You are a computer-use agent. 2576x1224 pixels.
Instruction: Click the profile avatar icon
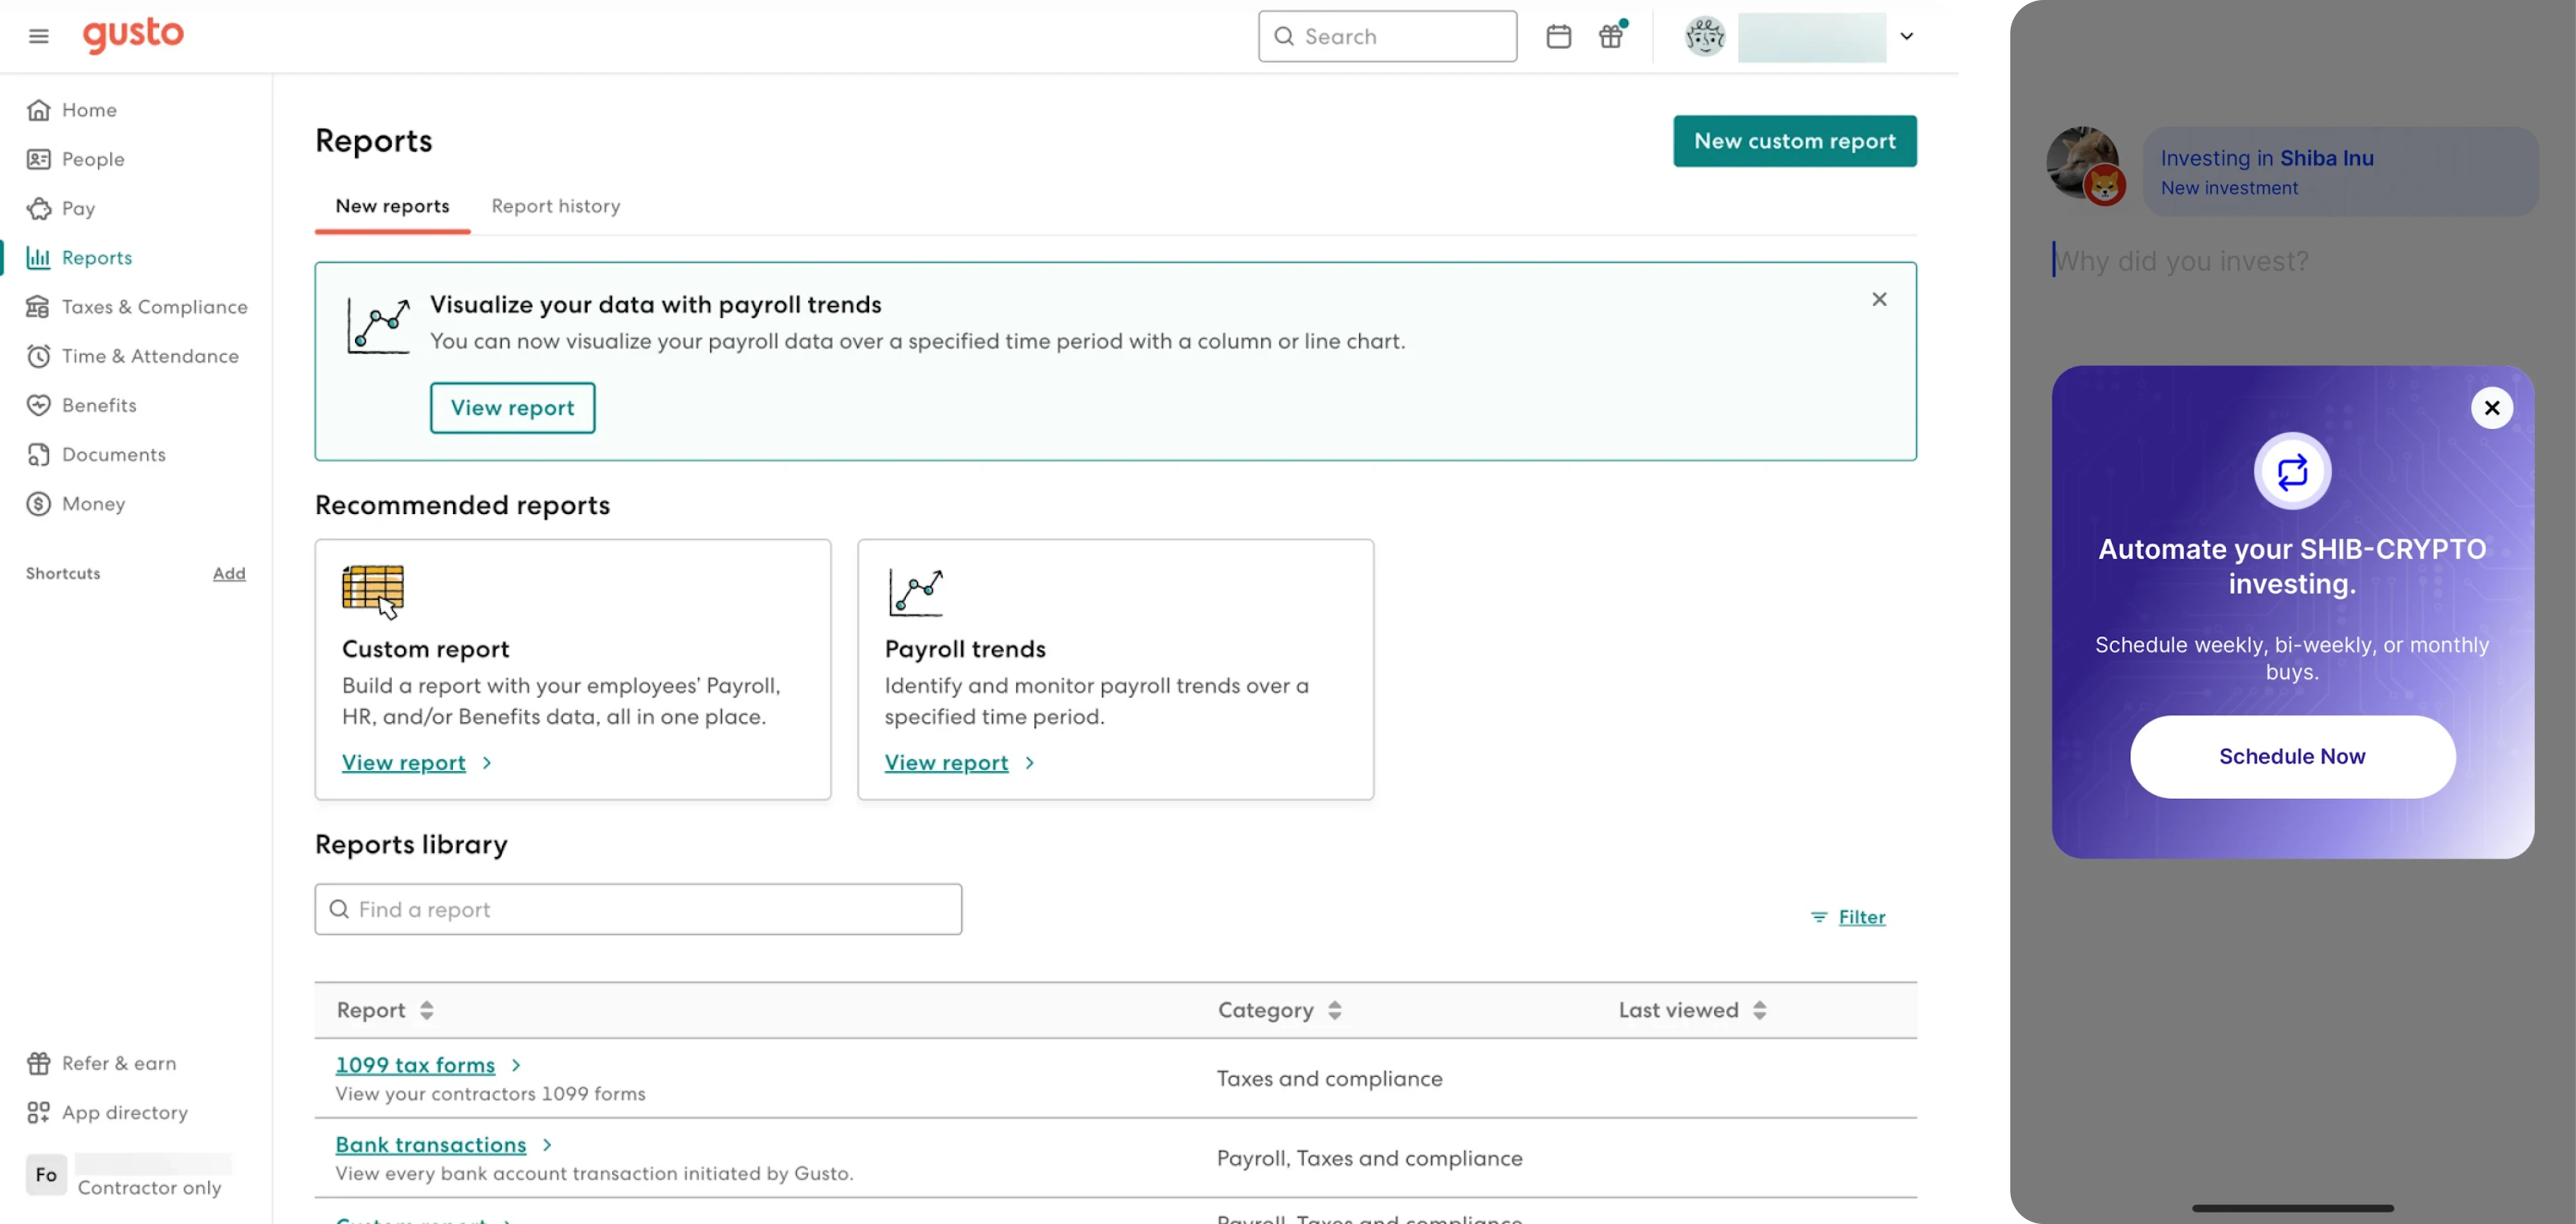click(x=1704, y=36)
